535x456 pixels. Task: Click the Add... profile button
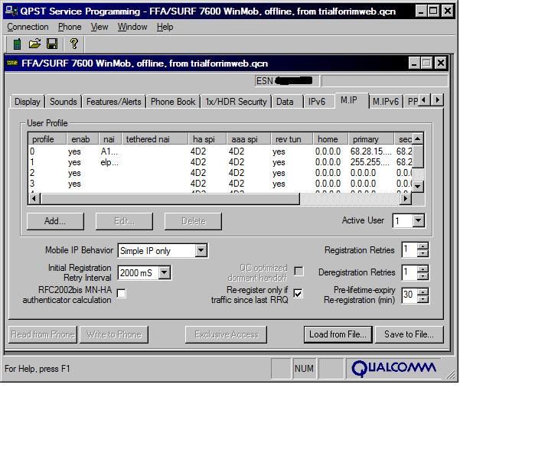click(x=55, y=221)
